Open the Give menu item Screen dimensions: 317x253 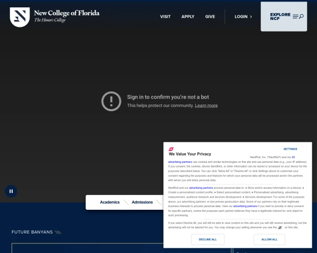point(210,17)
